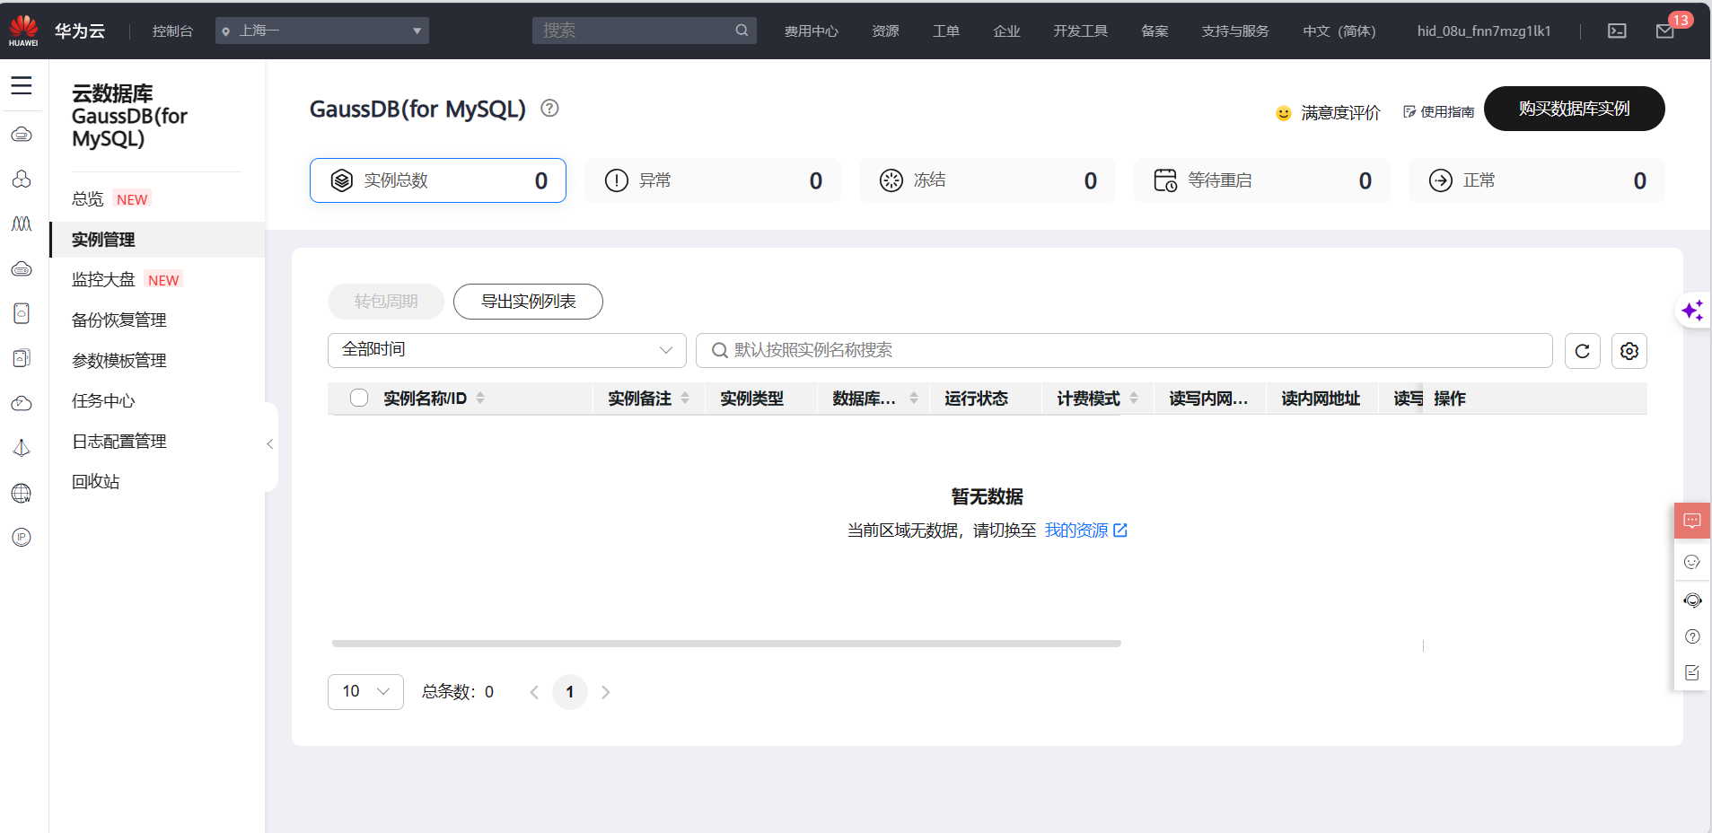
Task: Go to 控制台 console home
Action: point(172,31)
